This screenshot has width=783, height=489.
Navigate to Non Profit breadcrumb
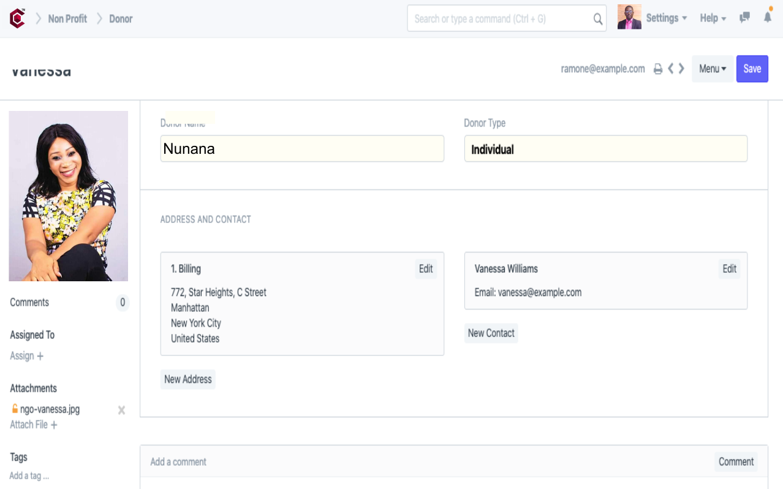67,19
